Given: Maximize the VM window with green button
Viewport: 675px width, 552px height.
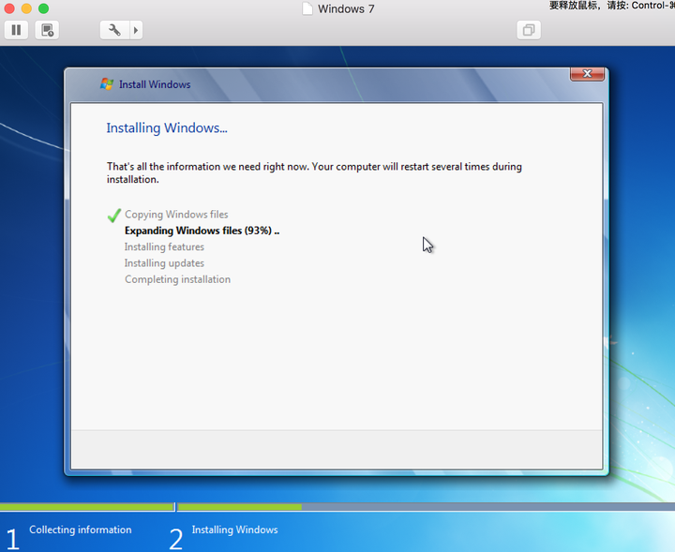Looking at the screenshot, I should click(x=43, y=8).
